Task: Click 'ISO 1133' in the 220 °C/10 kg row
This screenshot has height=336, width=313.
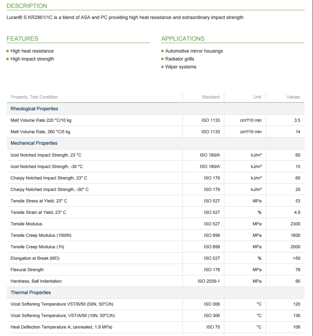Action: (211, 120)
